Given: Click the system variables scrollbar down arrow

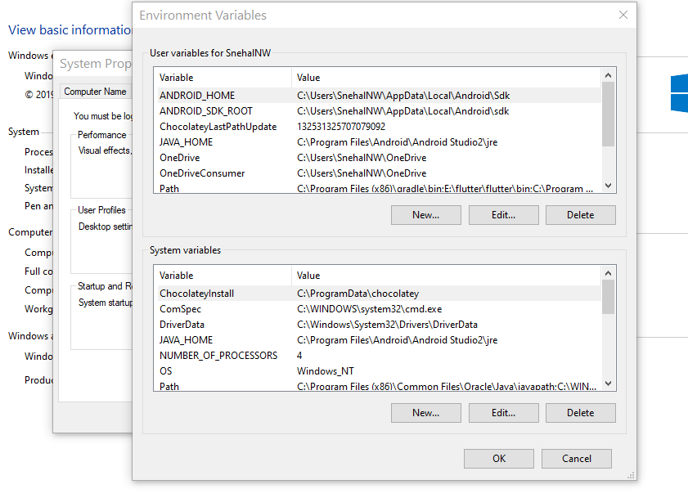Looking at the screenshot, I should tap(608, 383).
